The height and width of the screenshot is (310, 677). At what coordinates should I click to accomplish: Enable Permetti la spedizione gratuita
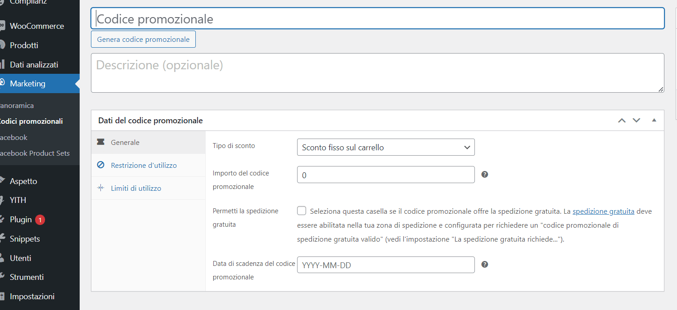coord(301,210)
